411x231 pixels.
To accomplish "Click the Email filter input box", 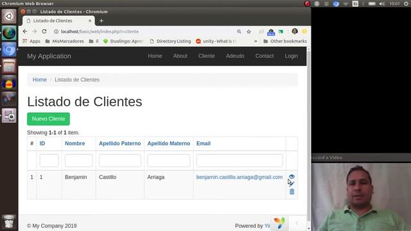I will pyautogui.click(x=240, y=160).
